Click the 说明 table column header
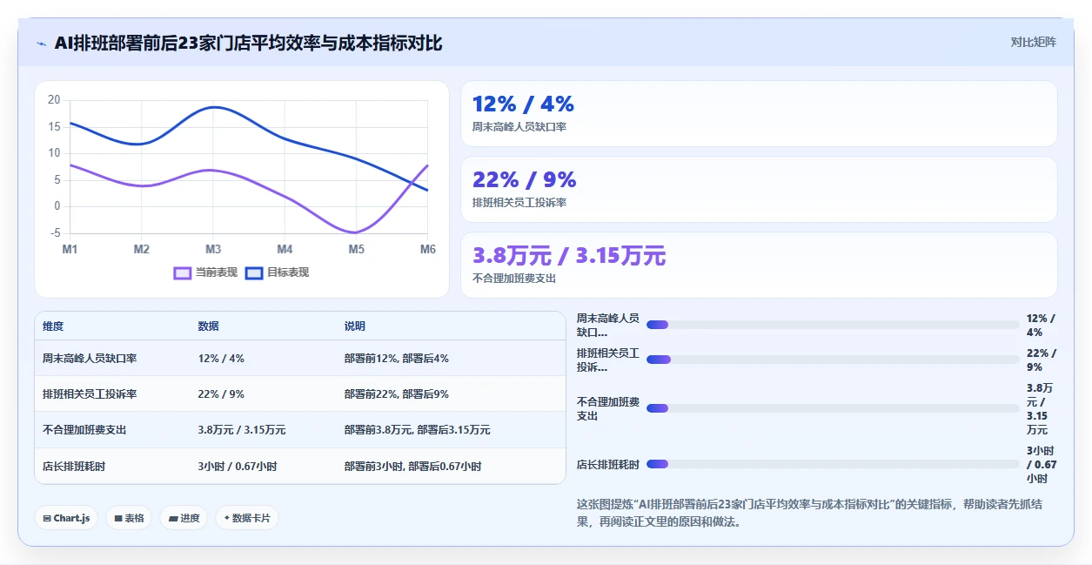The width and height of the screenshot is (1092, 565). (x=355, y=326)
